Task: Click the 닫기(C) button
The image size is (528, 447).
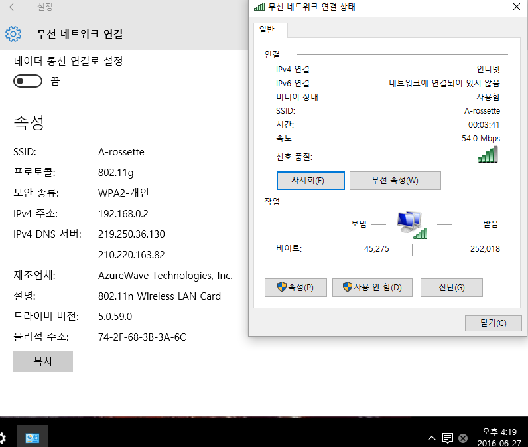Action: pyautogui.click(x=494, y=323)
